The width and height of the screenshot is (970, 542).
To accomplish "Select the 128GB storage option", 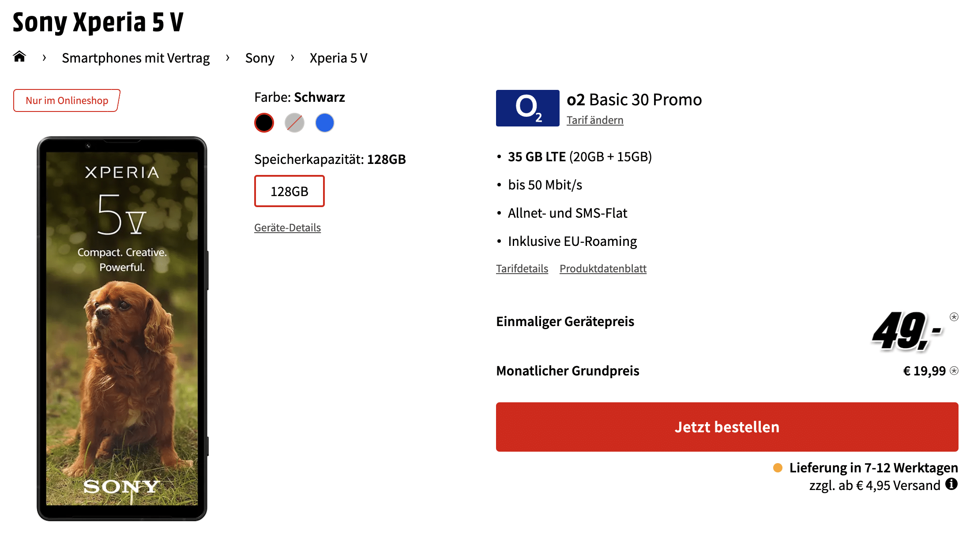I will (289, 191).
